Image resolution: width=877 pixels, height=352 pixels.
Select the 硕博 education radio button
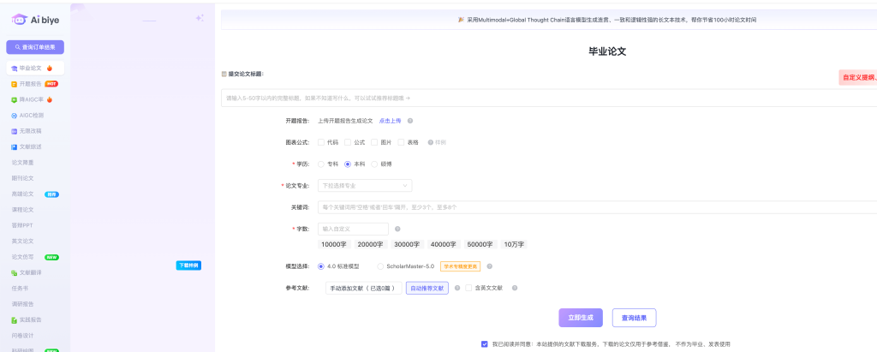pos(374,164)
